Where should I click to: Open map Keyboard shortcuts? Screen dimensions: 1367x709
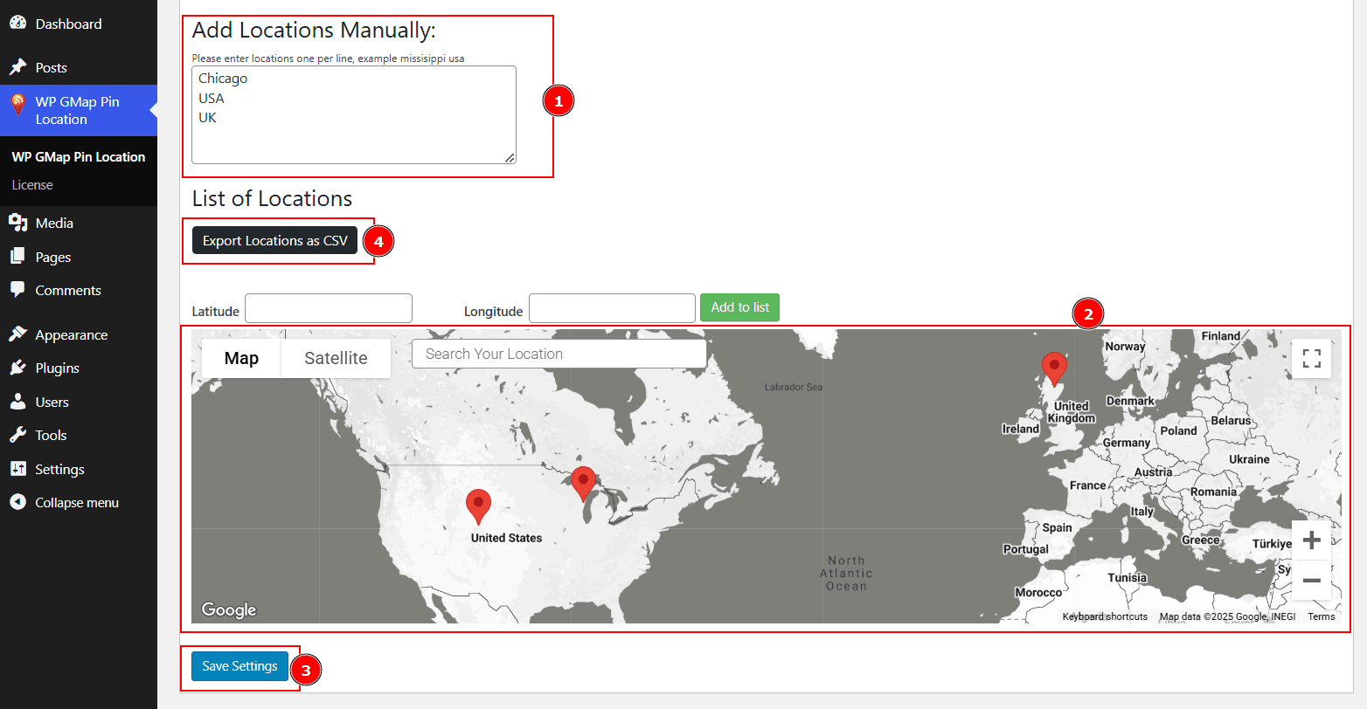(1105, 616)
